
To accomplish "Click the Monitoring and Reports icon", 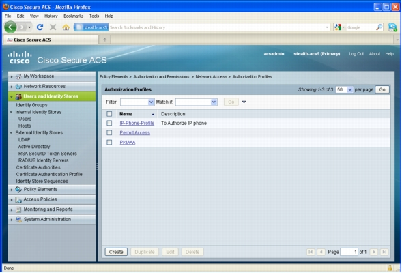I will [x=18, y=210].
